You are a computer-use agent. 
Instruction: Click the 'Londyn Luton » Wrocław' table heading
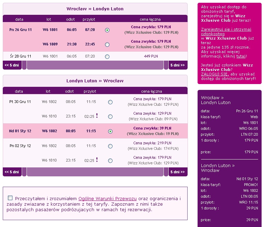95,81
